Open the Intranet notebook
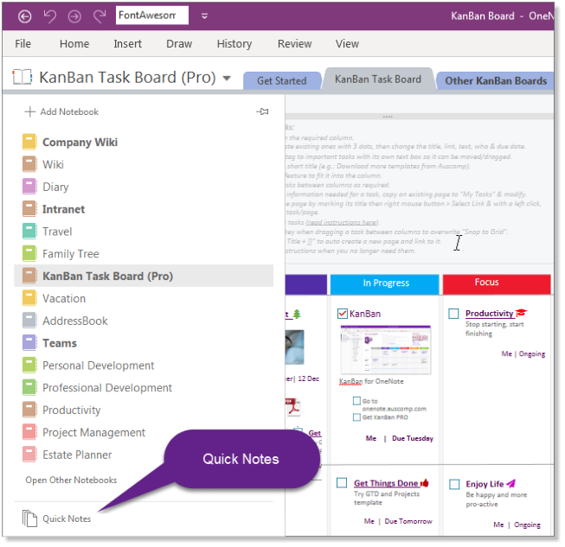Viewport: 565px width, 547px height. pyautogui.click(x=64, y=209)
